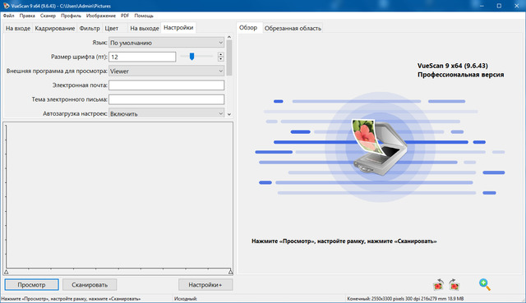526x303 pixels.
Task: Open the Внешняя программа для просмотра dropdown
Action: [x=166, y=71]
